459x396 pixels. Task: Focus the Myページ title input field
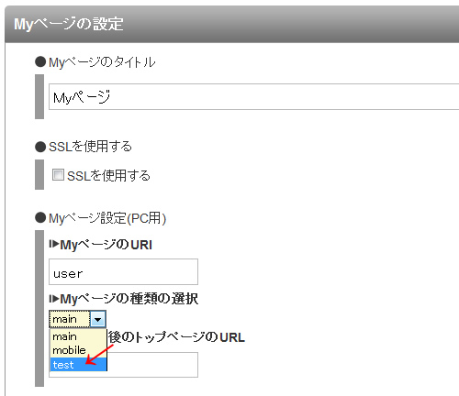pyautogui.click(x=253, y=97)
